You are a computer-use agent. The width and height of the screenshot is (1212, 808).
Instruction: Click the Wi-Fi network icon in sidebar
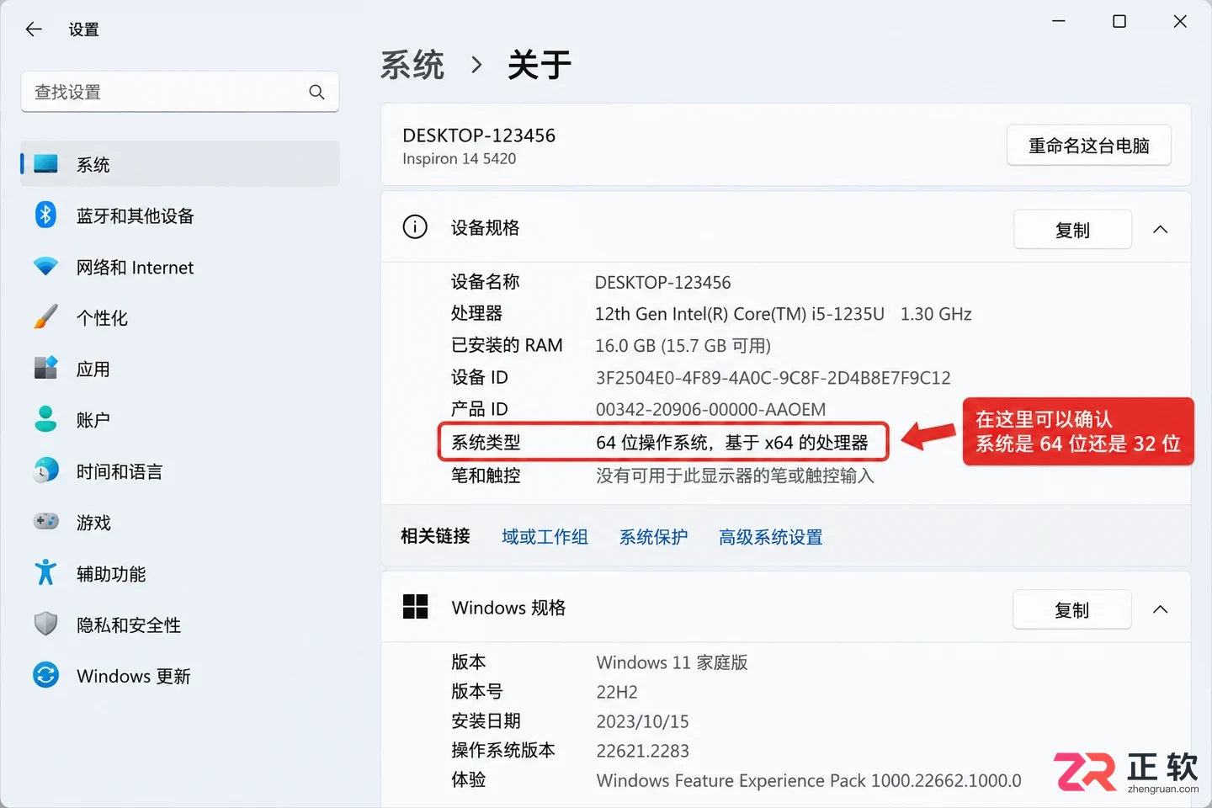click(x=45, y=267)
